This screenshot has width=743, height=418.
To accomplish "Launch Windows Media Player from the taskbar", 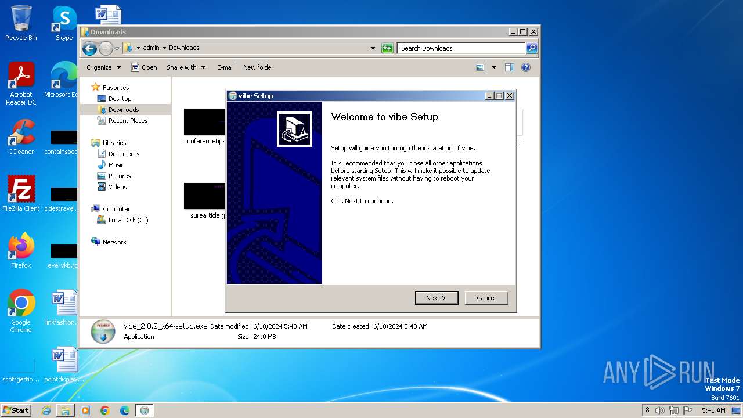I will click(85, 410).
